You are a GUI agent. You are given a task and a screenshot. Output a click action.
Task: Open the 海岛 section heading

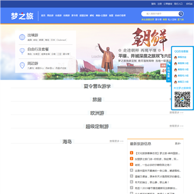click(67, 142)
